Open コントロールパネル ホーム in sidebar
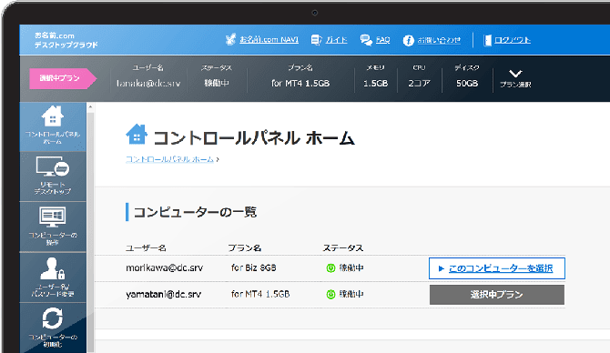 (x=53, y=126)
